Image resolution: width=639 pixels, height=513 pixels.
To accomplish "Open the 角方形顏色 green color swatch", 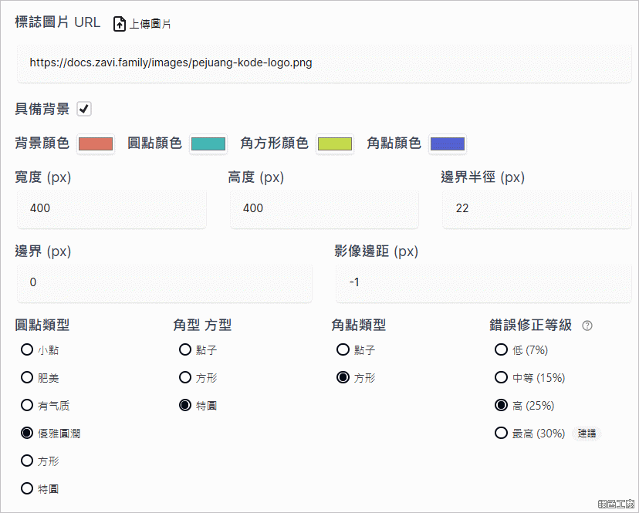I will (x=335, y=143).
